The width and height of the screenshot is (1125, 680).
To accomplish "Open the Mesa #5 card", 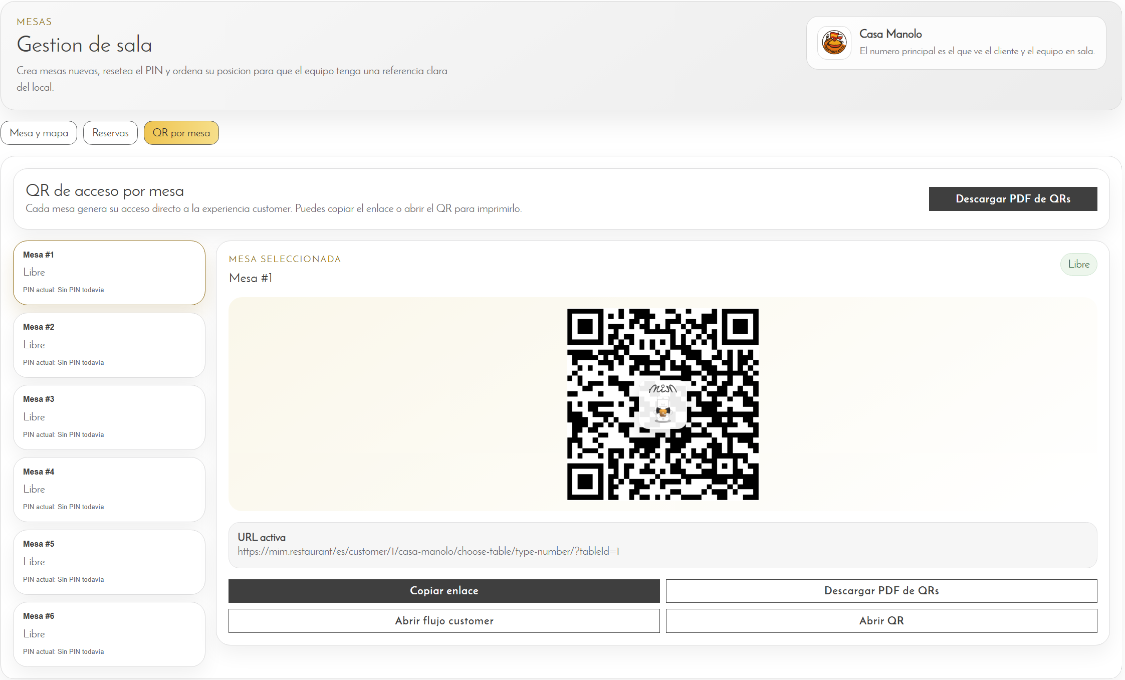I will (109, 562).
